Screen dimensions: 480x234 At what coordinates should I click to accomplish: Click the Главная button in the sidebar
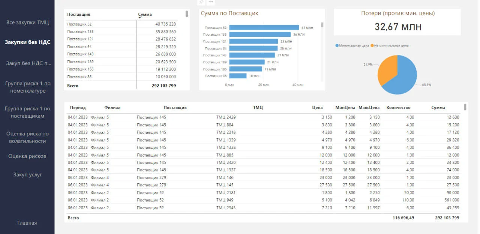(27, 223)
